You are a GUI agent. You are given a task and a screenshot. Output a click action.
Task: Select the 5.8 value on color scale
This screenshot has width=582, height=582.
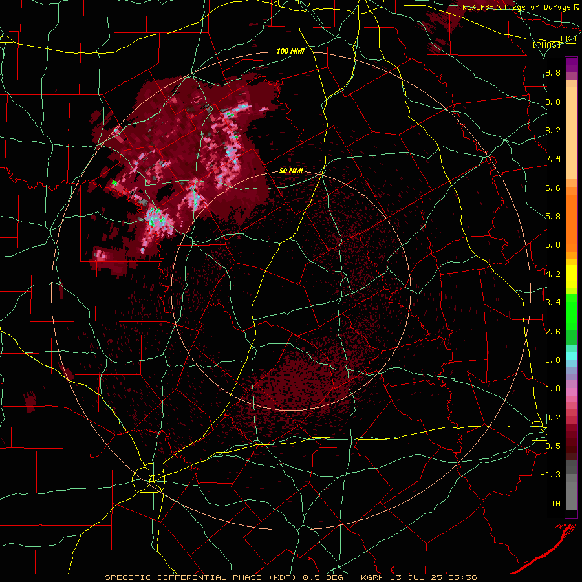point(553,217)
